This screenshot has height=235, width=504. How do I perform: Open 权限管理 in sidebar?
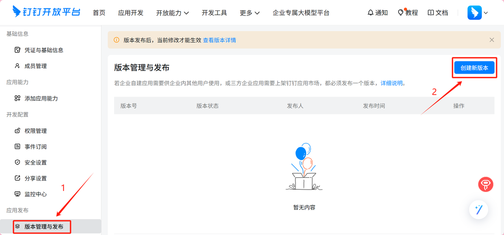35,131
